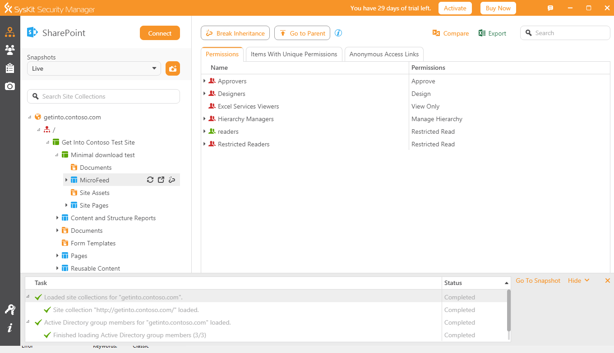Click the blue info icon beside Go to Parent
Screen dimensions: 614x353
338,33
